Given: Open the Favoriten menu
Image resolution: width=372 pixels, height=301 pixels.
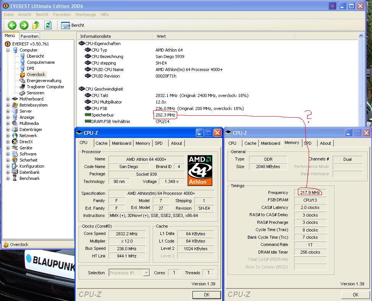Looking at the screenshot, I should point(62,15).
